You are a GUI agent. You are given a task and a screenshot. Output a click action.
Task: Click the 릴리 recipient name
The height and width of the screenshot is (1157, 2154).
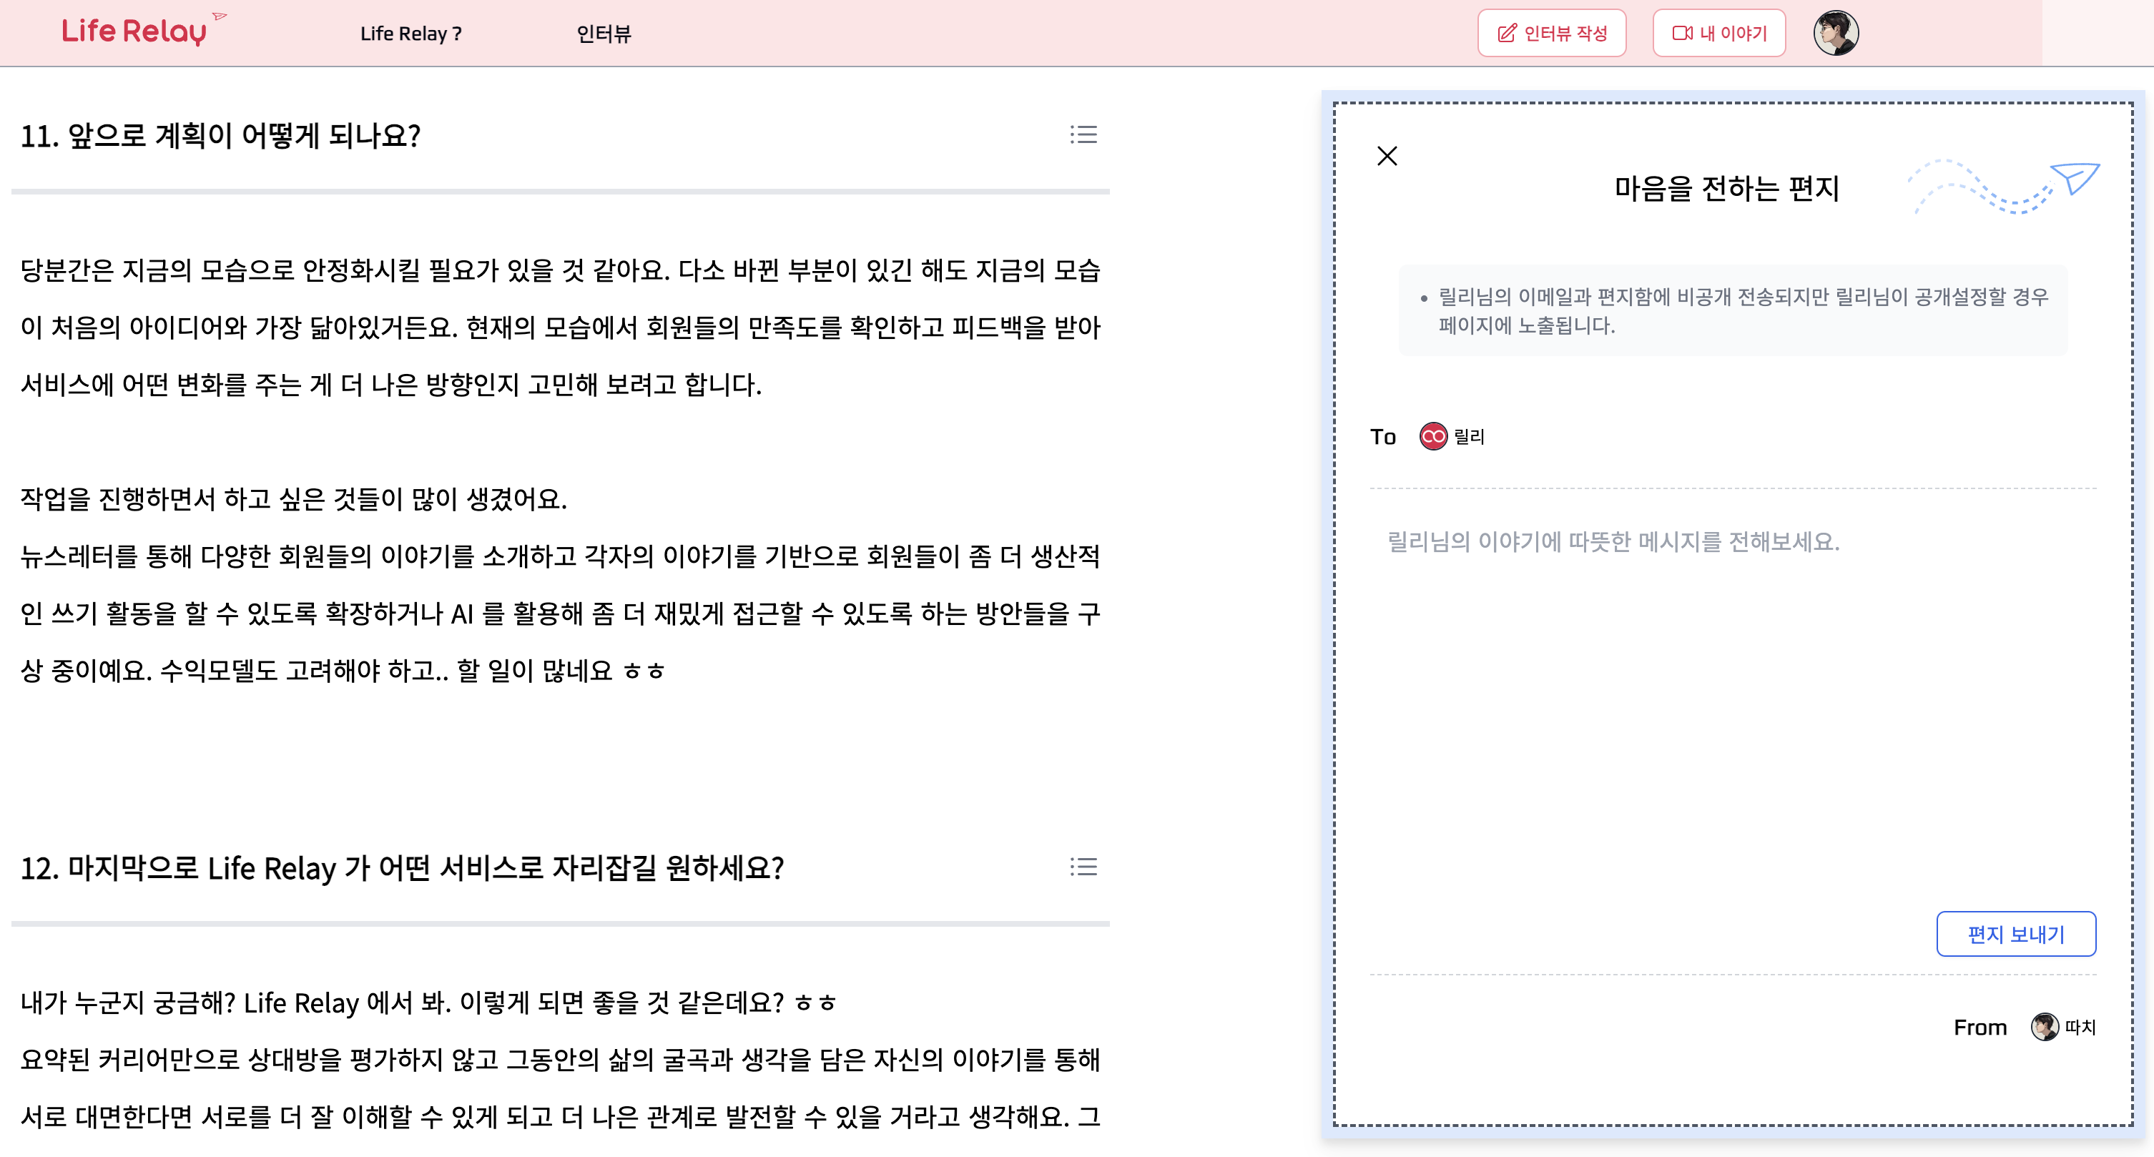(x=1468, y=436)
